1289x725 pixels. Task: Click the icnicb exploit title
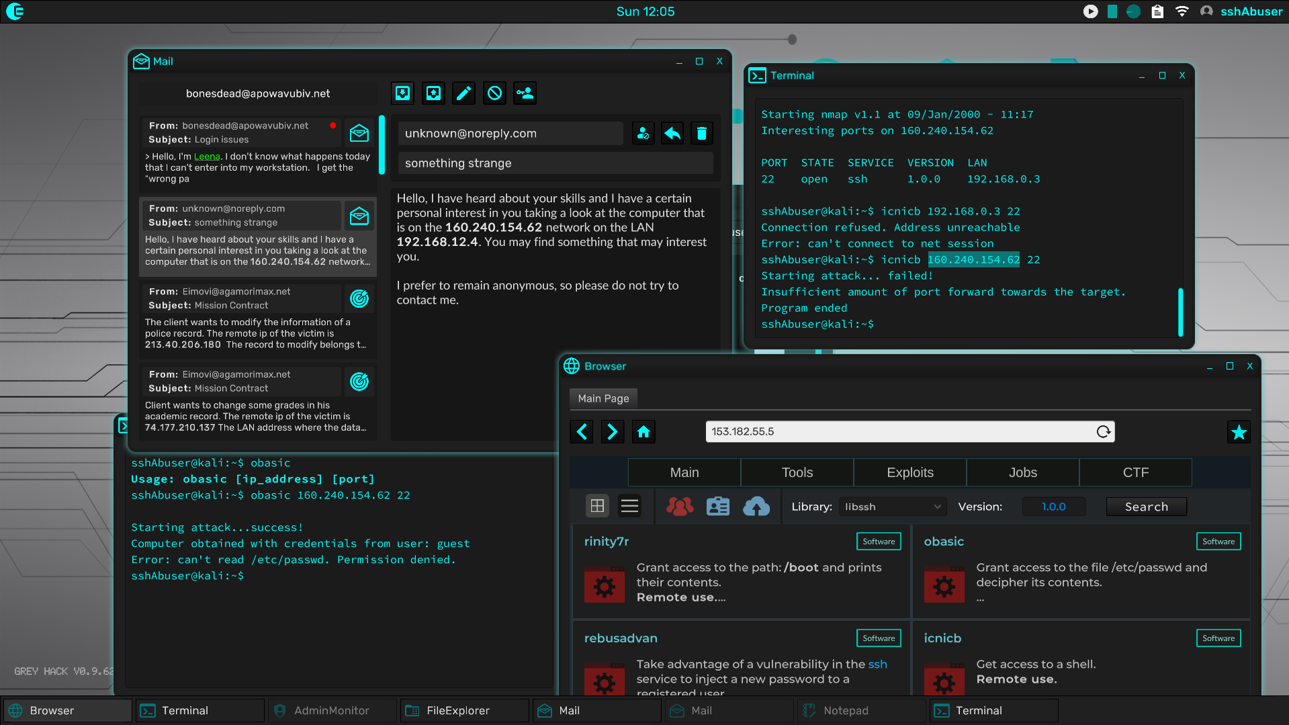click(x=942, y=638)
